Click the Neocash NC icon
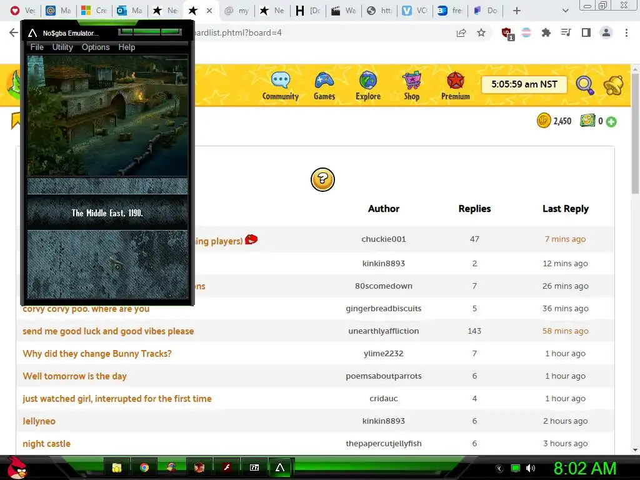Viewport: 640px width, 480px height. [x=587, y=121]
